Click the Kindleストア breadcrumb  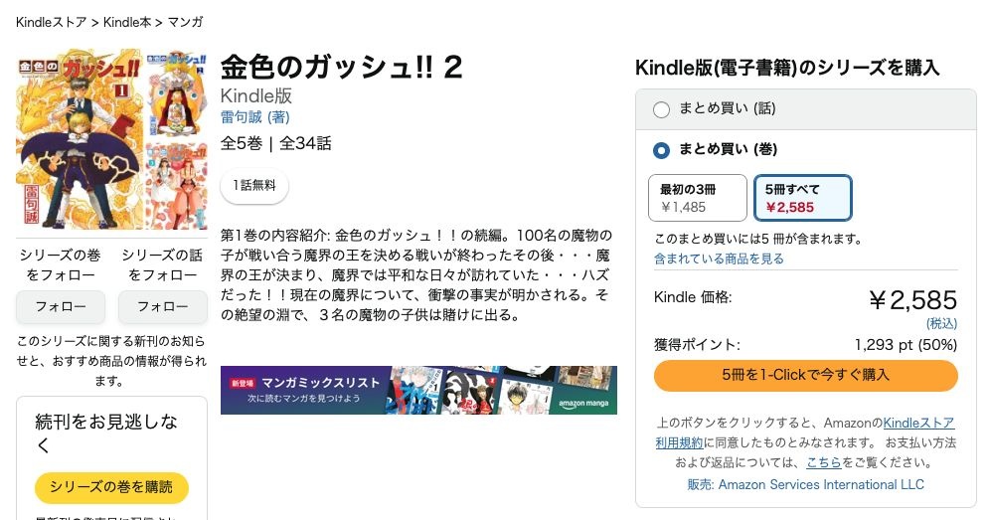pos(51,22)
